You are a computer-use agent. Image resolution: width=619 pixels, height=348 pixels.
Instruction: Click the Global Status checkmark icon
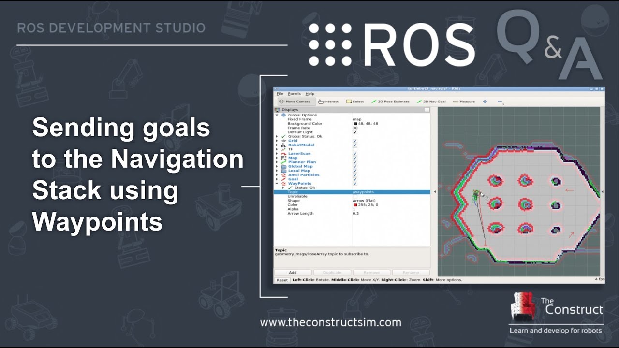284,136
